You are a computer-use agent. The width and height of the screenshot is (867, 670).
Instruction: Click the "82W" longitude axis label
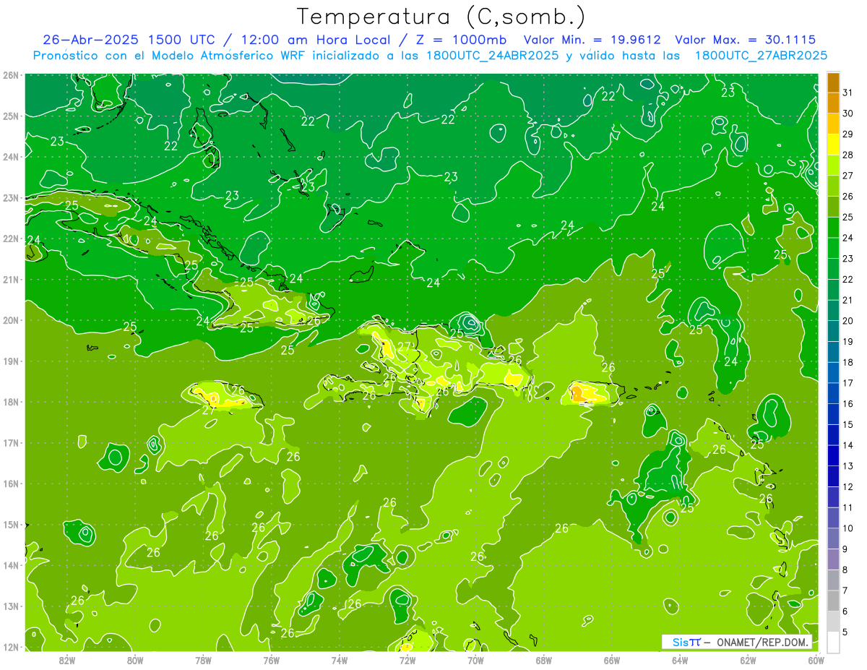coord(67,660)
